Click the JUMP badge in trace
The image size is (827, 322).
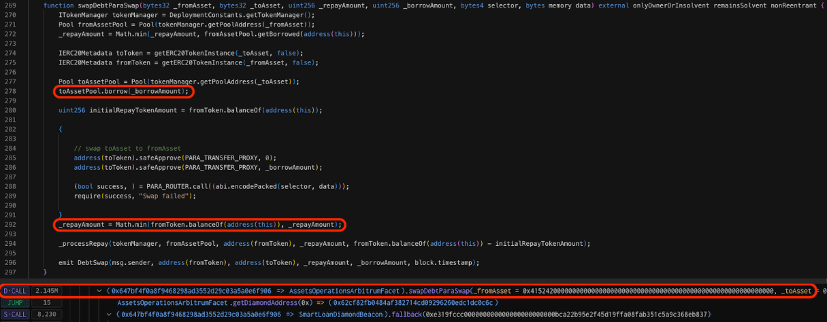click(x=15, y=302)
